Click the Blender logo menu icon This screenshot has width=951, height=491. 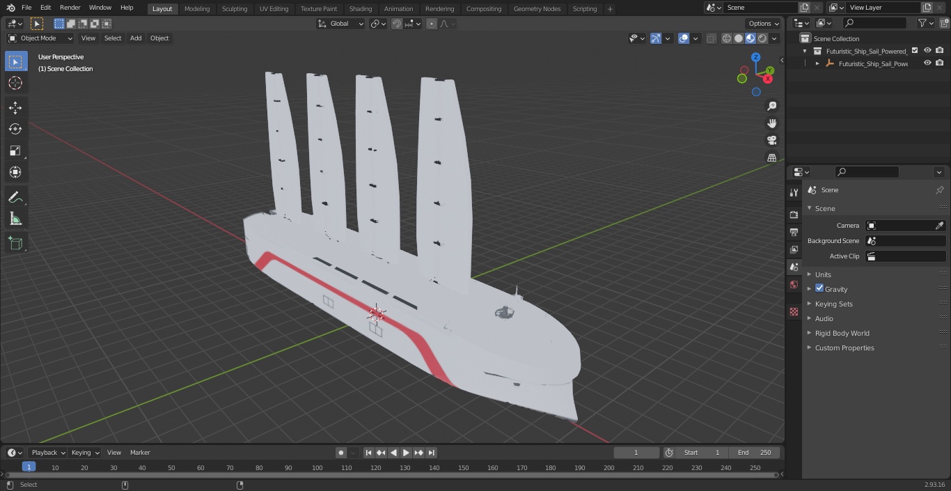(10, 8)
